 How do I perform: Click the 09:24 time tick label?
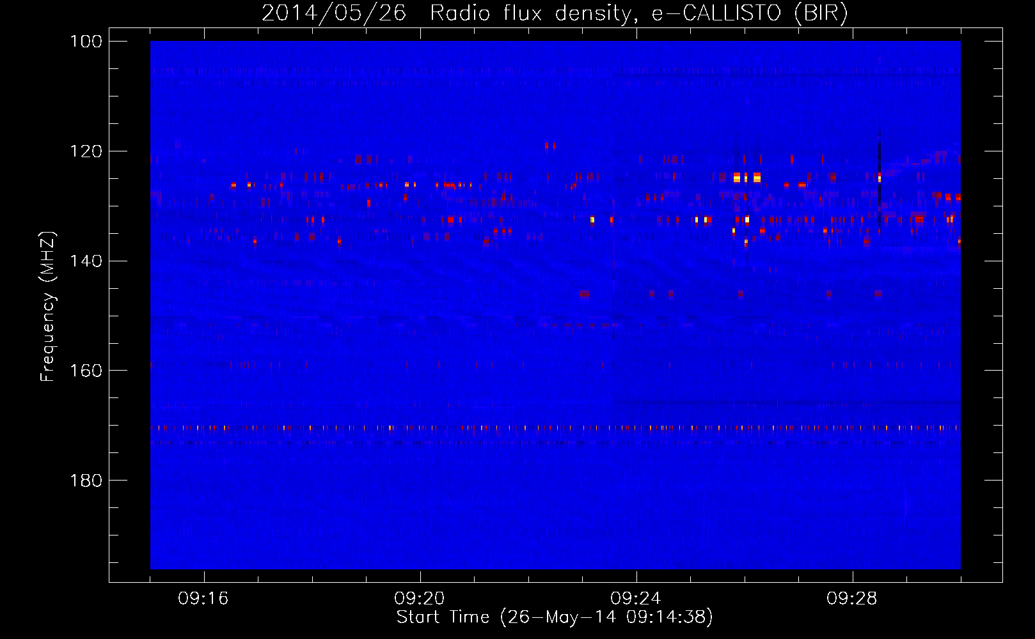point(636,599)
